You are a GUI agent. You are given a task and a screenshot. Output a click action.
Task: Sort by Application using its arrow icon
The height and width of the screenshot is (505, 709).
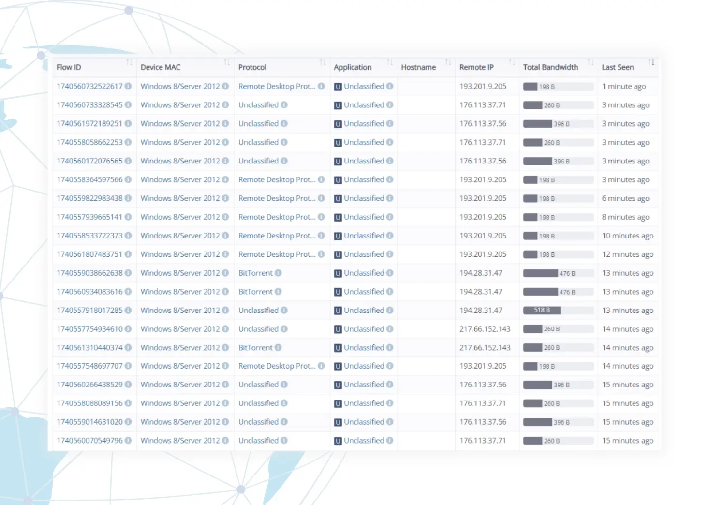click(390, 62)
